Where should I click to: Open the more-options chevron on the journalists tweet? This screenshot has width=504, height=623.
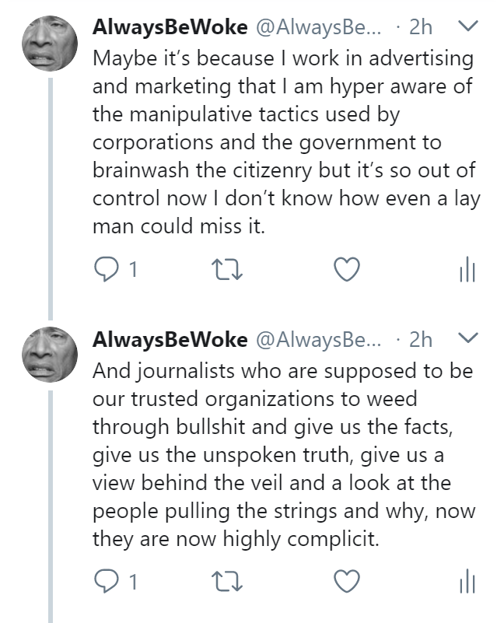click(468, 339)
